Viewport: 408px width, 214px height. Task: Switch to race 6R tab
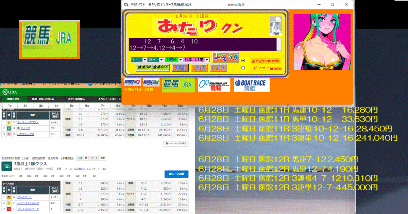click(87, 106)
